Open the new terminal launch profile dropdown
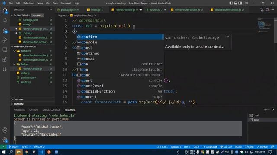This screenshot has width=277, height=155. [x=268, y=110]
